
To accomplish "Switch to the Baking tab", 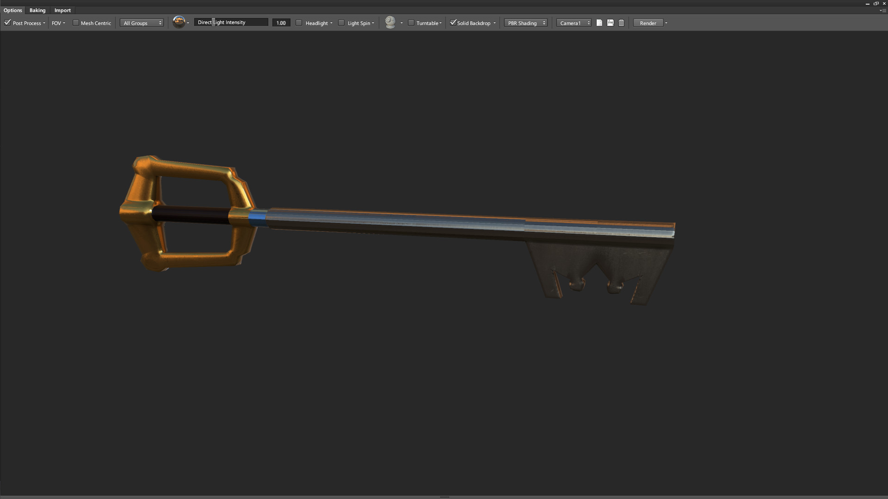I will [37, 10].
